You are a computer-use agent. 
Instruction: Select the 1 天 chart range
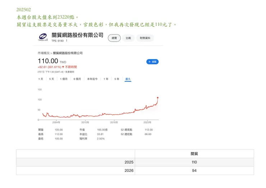(x=41, y=79)
